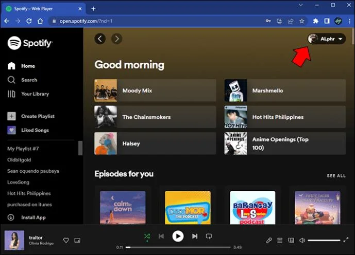Image resolution: width=355 pixels, height=255 pixels.
Task: Toggle picture-in-picture mini player icon
Action: point(77,241)
